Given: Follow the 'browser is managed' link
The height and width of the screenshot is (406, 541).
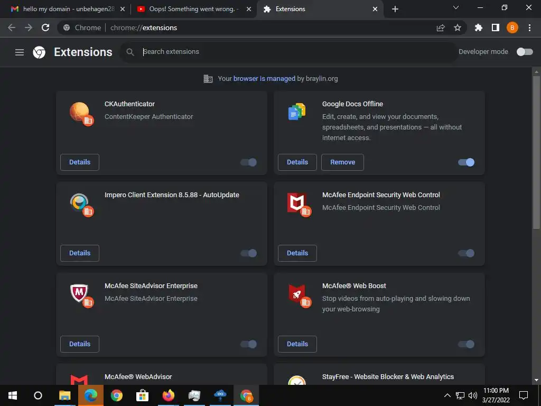Looking at the screenshot, I should click(x=264, y=79).
